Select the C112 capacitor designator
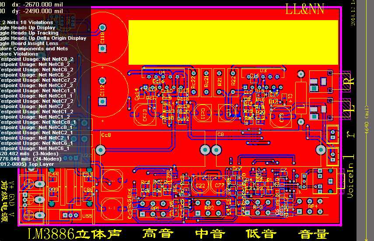The image size is (374, 241). pyautogui.click(x=102, y=91)
